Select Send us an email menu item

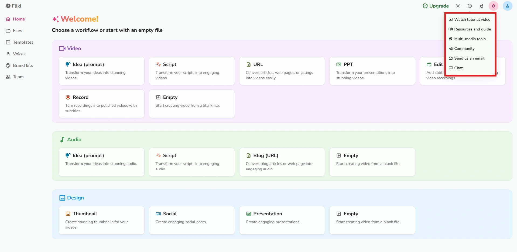(470, 58)
